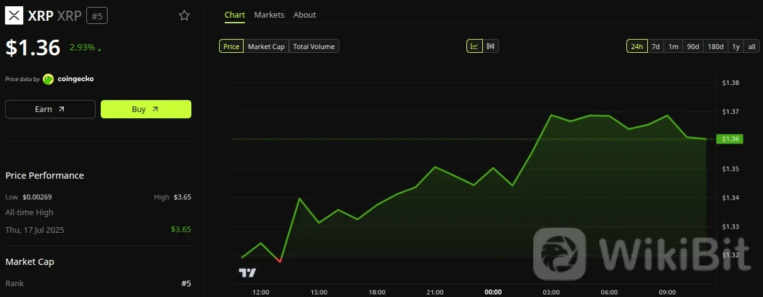Click the $1.36 current price heading
Viewport: 763px width, 297px height.
tap(33, 48)
